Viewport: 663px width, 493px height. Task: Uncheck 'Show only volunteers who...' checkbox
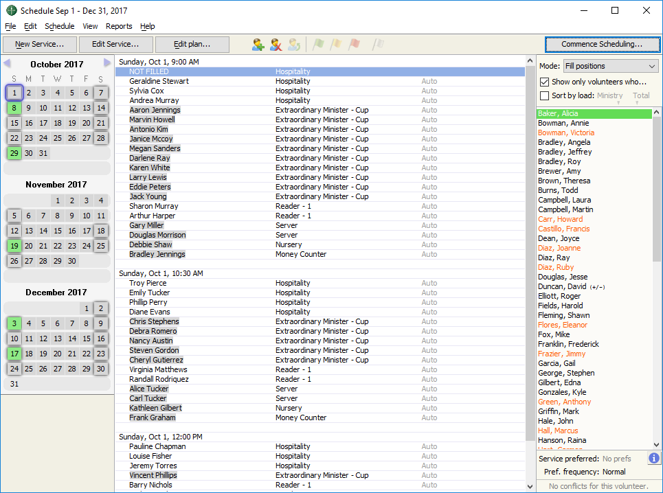tap(545, 82)
